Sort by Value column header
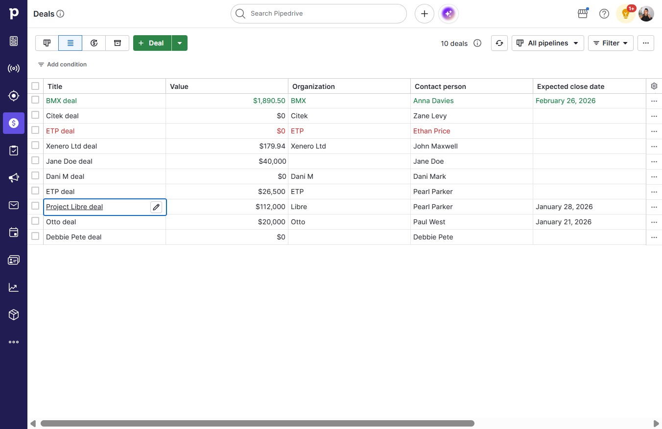Viewport: 662px width, 429px height. click(x=227, y=86)
